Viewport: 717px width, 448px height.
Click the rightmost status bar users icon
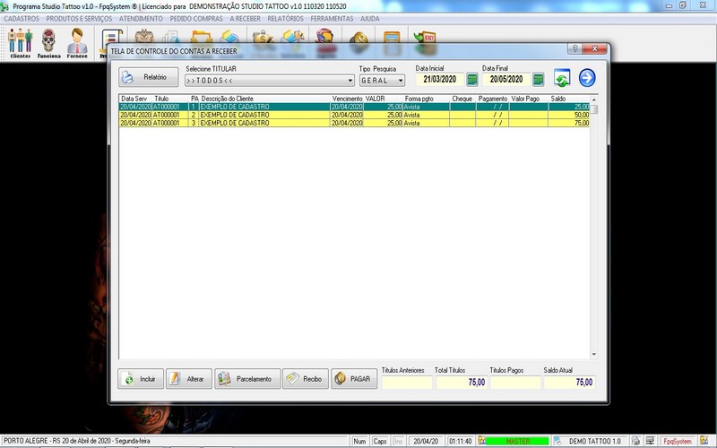[704, 441]
